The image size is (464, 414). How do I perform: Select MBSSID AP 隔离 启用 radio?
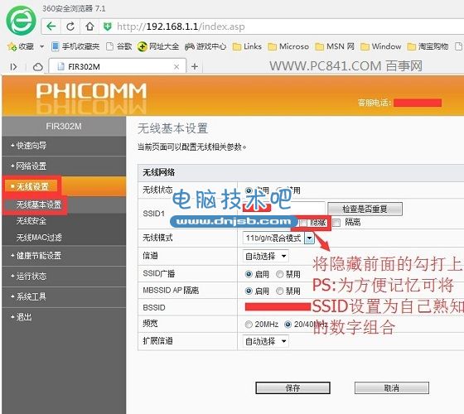click(x=249, y=291)
